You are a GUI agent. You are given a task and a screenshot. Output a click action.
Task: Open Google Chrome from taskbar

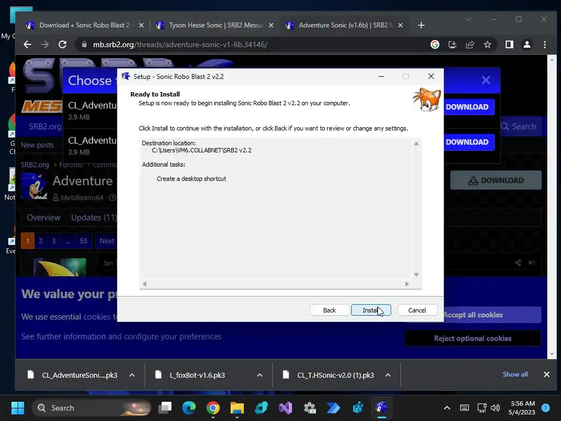[x=213, y=408]
